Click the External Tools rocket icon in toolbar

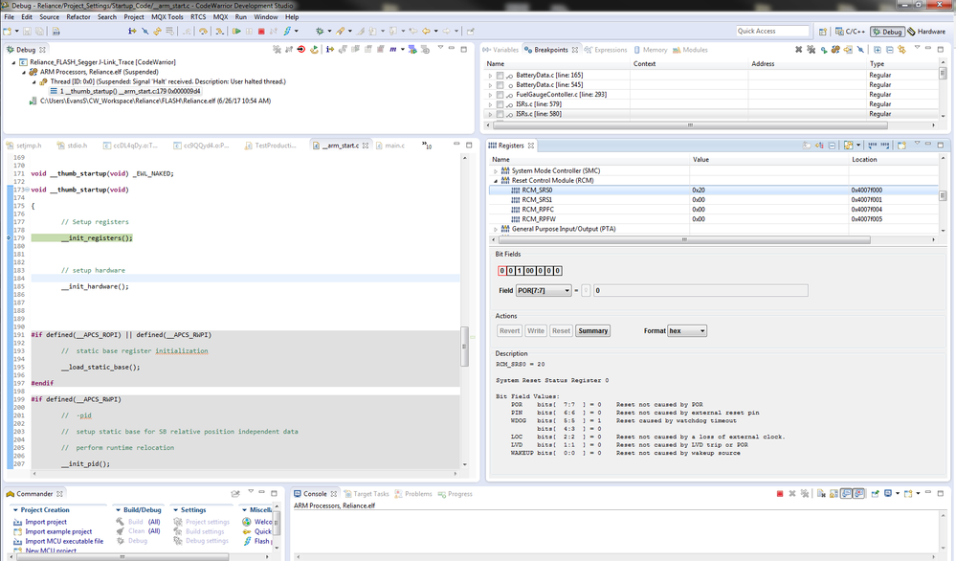click(x=341, y=31)
